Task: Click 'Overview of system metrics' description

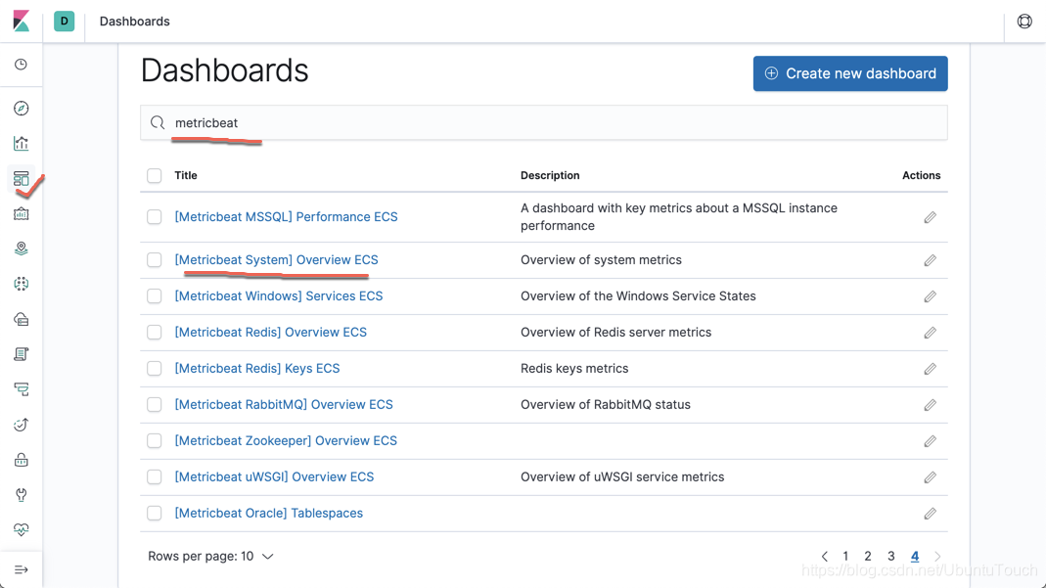Action: click(601, 260)
